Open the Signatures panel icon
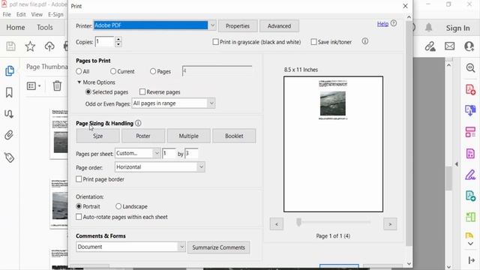The height and width of the screenshot is (270, 480). 8,114
